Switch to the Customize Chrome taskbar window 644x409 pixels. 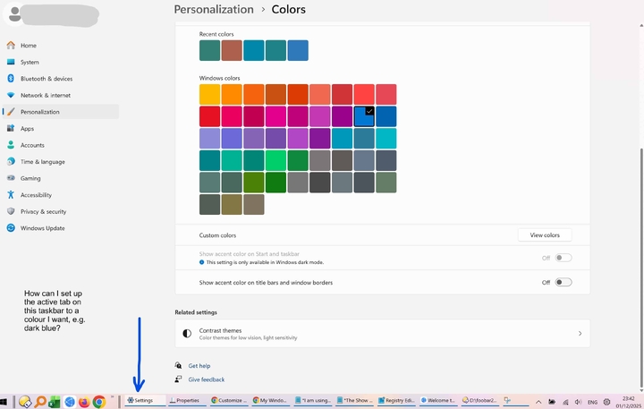click(229, 400)
